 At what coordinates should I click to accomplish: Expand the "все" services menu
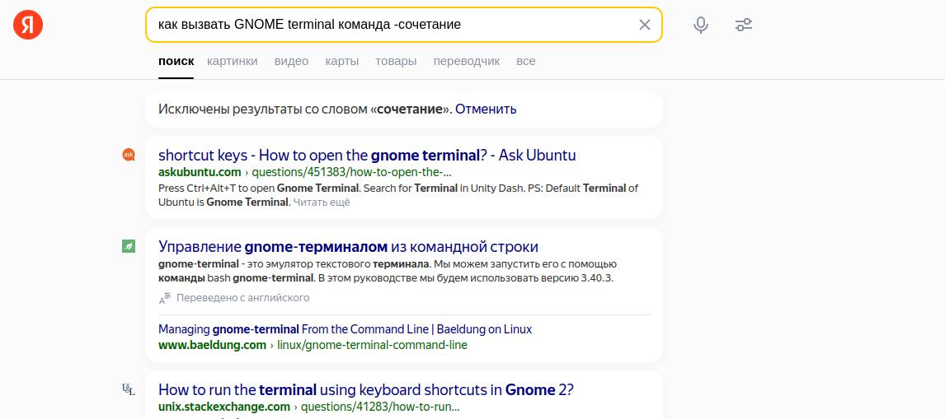(525, 61)
